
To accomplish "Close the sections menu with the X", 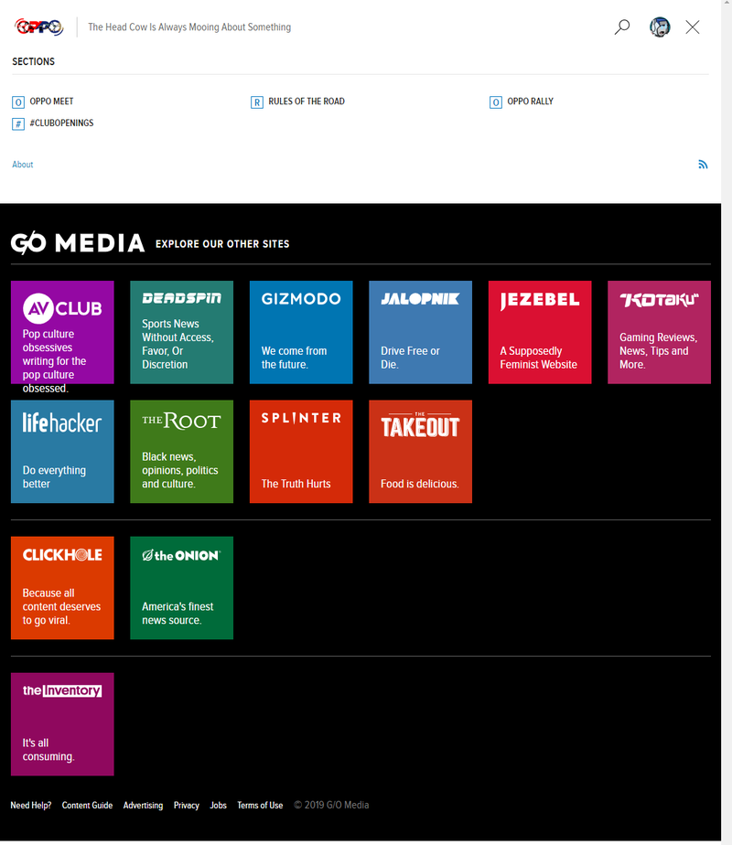I will pos(693,27).
